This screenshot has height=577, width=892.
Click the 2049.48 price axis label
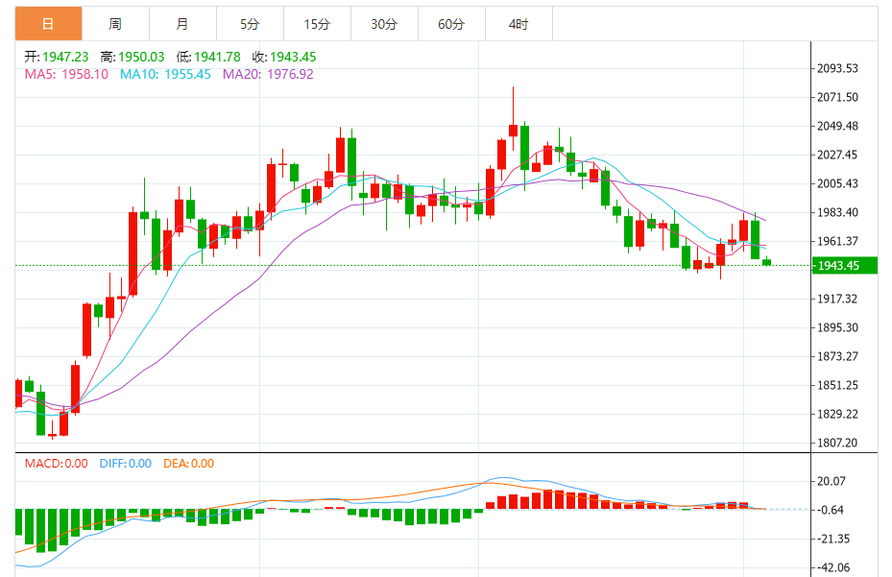coord(837,126)
